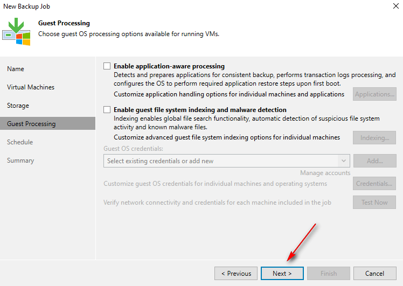
Task: Expand credentials list with dropdown arrow
Action: [x=343, y=161]
